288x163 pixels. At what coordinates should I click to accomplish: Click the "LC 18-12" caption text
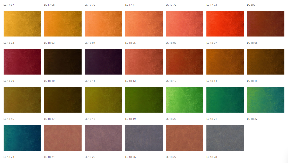(x=130, y=81)
